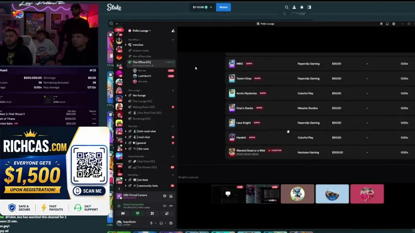
Task: Open first LIVE stream thumbnail in voice tiles
Action: [x=228, y=194]
